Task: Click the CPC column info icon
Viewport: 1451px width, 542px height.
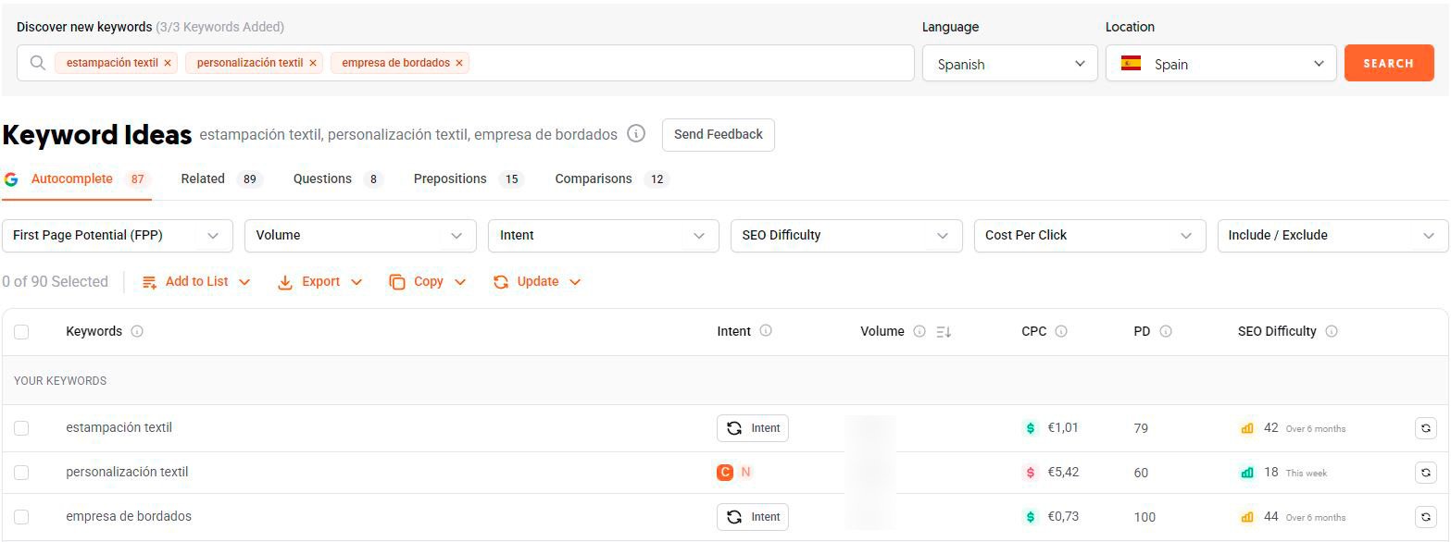Action: [x=1061, y=332]
